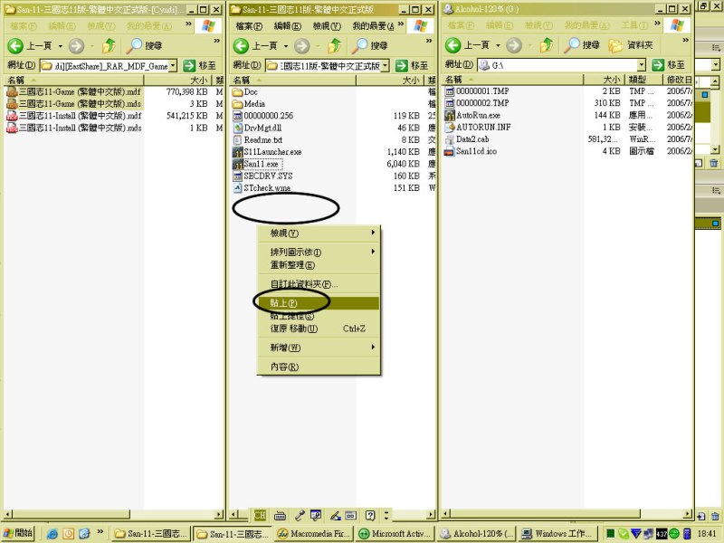Open 檢視(V) menu in middle window
Image resolution: width=724 pixels, height=543 pixels.
[x=327, y=26]
